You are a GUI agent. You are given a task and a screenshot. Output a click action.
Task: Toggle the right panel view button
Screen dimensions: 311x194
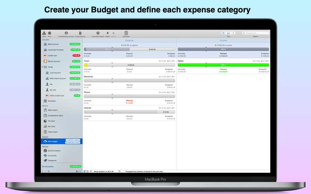[x=233, y=33]
